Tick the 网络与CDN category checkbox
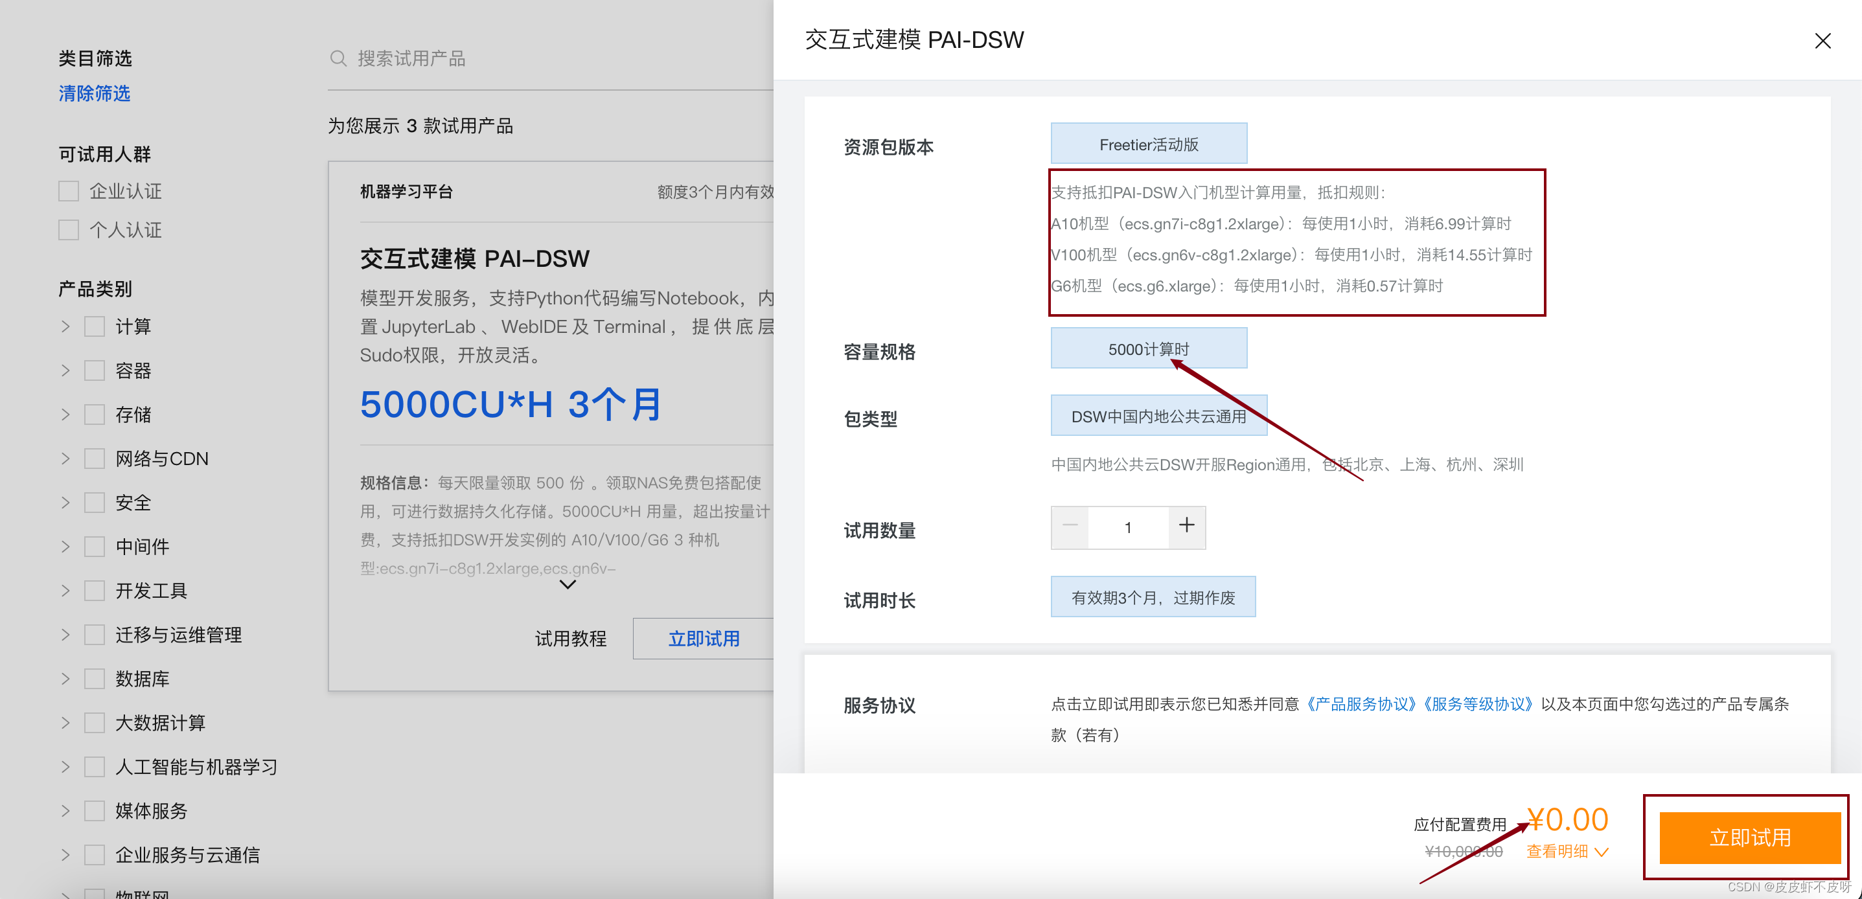Image resolution: width=1862 pixels, height=899 pixels. (x=95, y=459)
